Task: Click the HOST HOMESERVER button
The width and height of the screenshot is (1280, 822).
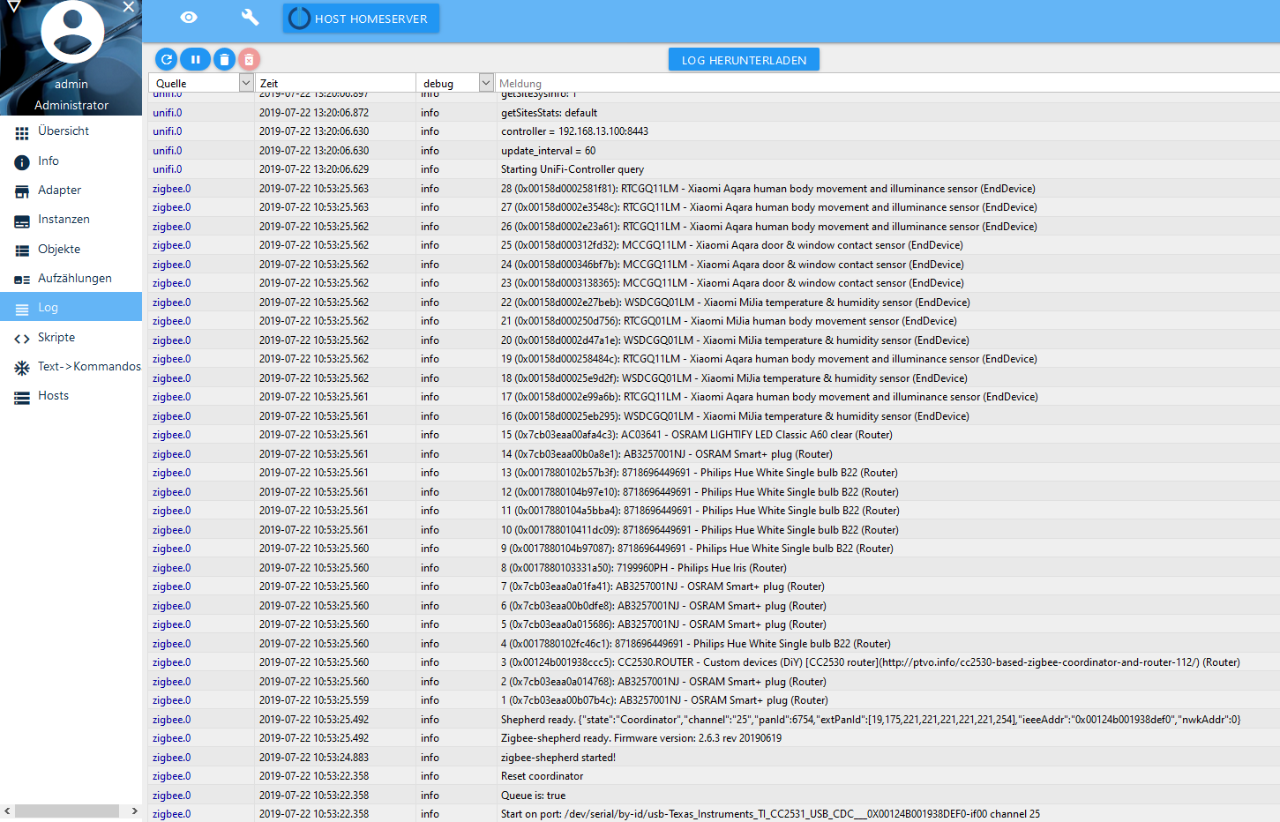Action: [x=361, y=19]
